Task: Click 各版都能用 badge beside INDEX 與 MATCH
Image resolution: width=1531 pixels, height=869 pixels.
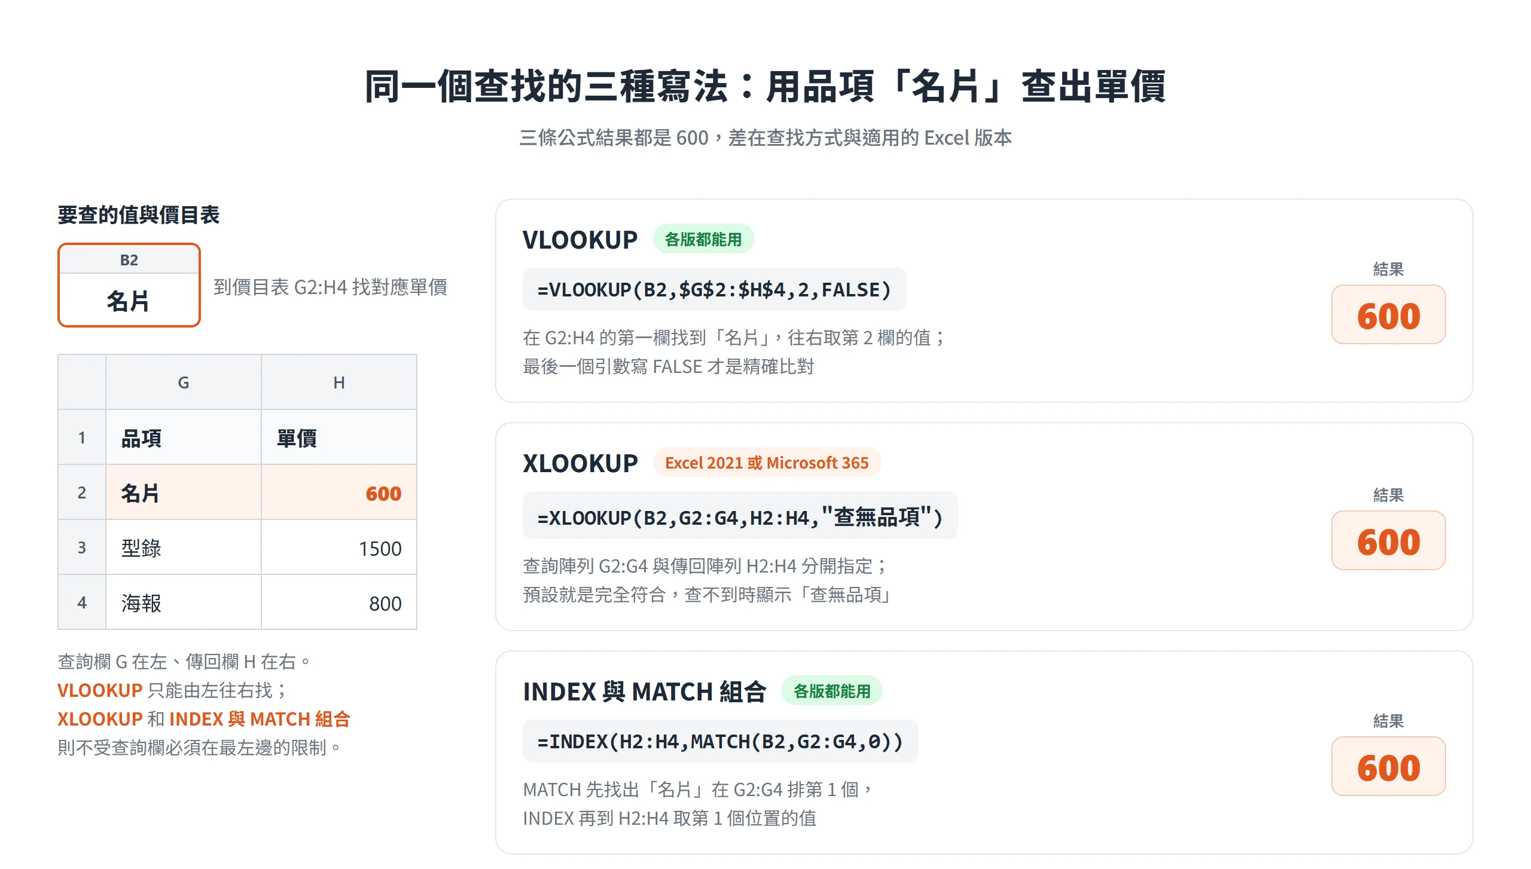Action: (x=832, y=691)
